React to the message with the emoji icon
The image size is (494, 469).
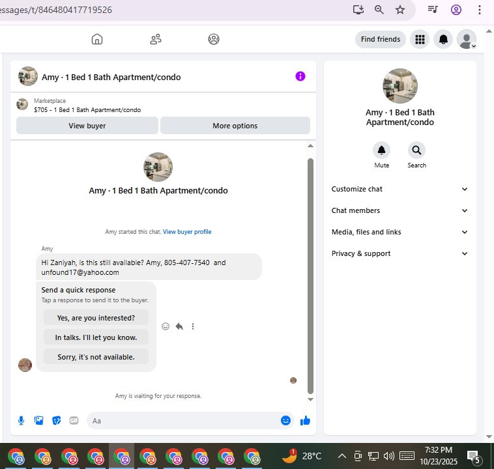[x=166, y=326]
